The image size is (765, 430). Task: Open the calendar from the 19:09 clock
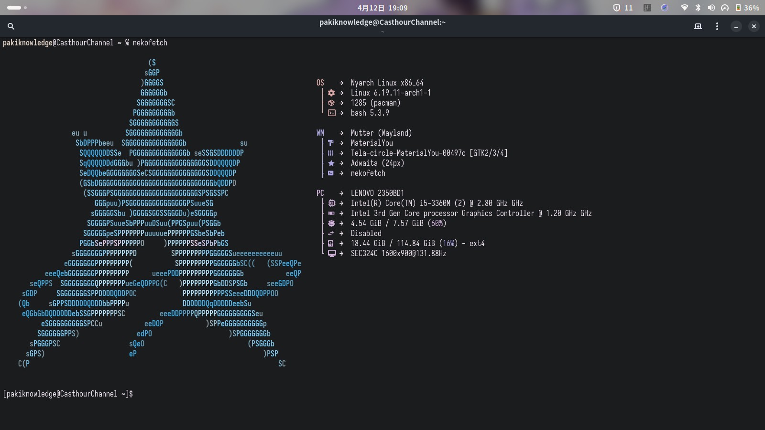coord(382,8)
